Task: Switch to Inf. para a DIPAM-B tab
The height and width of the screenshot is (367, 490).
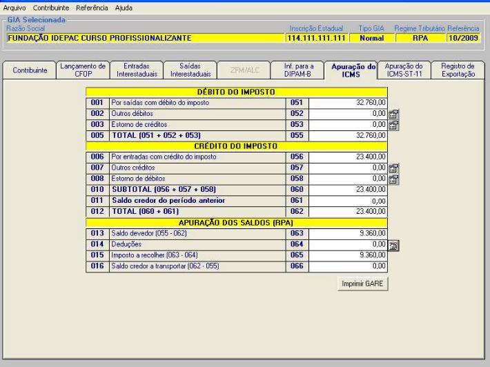Action: coord(297,70)
